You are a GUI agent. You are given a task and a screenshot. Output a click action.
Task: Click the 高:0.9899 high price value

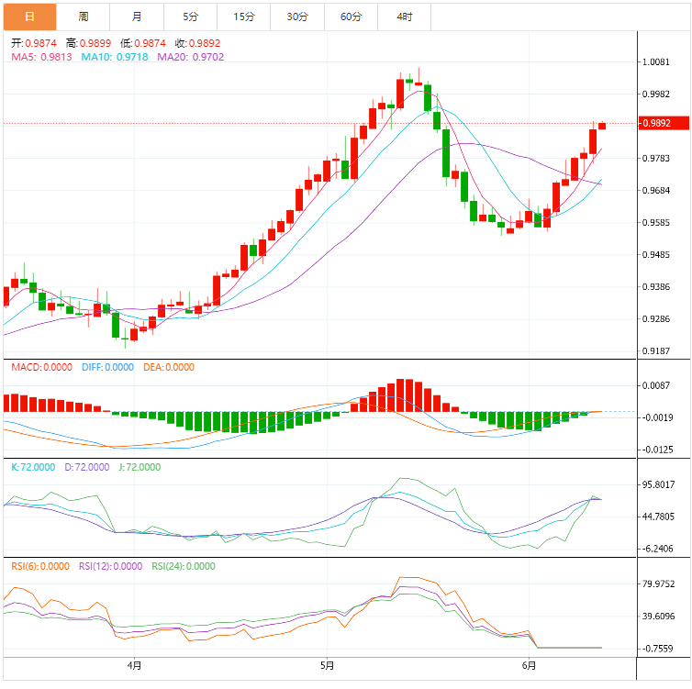pos(88,43)
